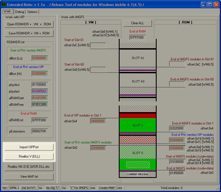Image resolution: width=221 pixels, height=192 pixels.
Task: Click End of RAM field above diagram
Action: (x=138, y=37)
